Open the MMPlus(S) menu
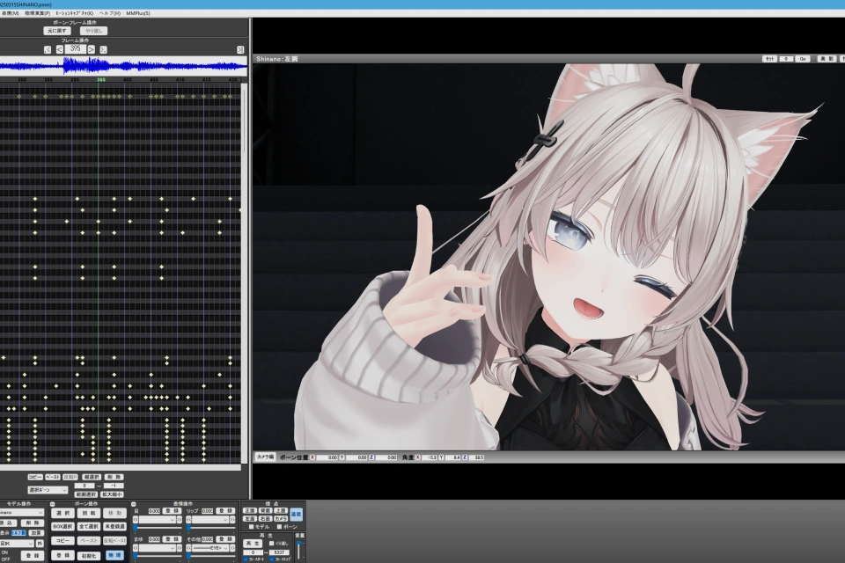The width and height of the screenshot is (845, 563). tap(138, 13)
